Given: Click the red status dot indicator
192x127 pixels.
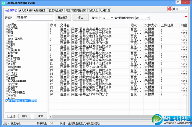Looking at the screenshot, I should [186, 17].
